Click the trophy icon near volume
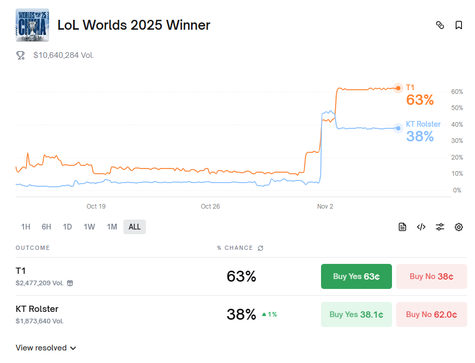The image size is (475, 363). tap(21, 55)
